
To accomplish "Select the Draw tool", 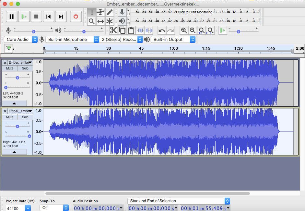I will 110,12.
